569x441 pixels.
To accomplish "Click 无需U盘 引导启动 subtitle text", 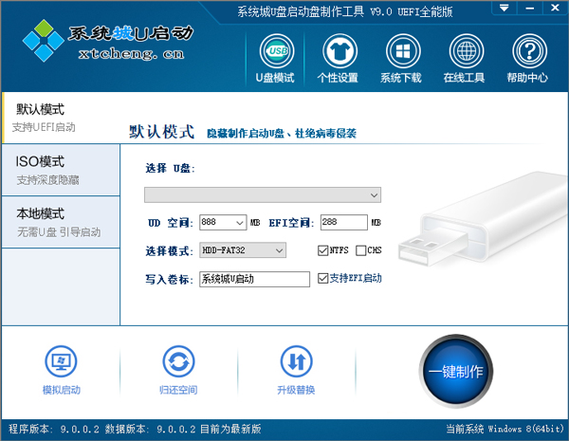I will point(59,232).
